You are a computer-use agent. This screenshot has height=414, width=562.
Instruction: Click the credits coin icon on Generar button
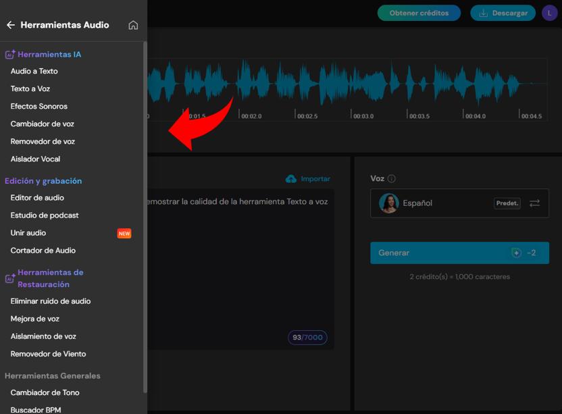coord(517,253)
